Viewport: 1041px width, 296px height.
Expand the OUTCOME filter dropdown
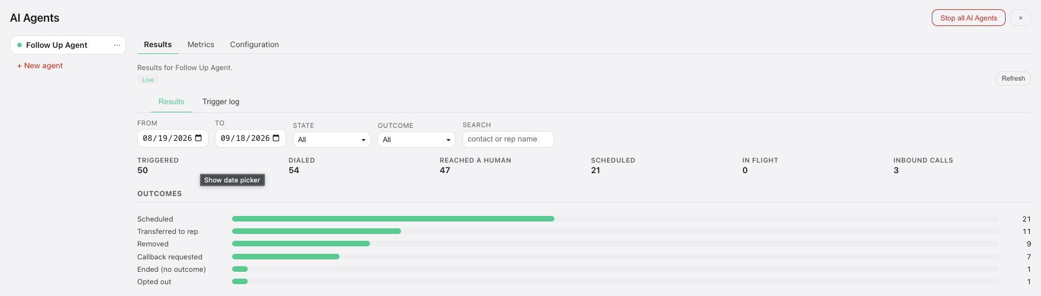417,140
